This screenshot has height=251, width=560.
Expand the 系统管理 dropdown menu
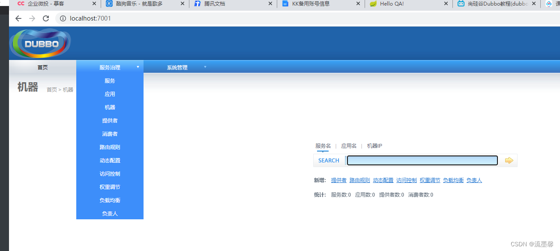point(177,67)
